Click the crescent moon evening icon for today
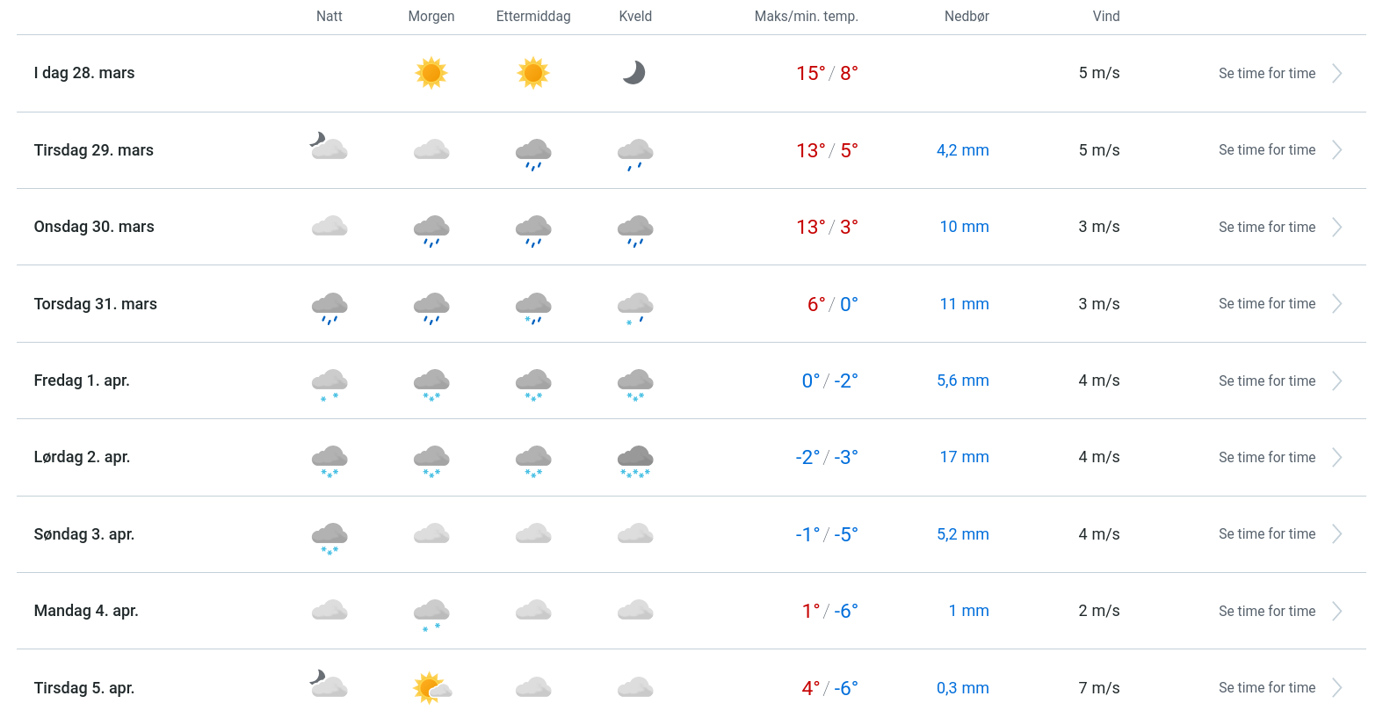 [x=634, y=73]
